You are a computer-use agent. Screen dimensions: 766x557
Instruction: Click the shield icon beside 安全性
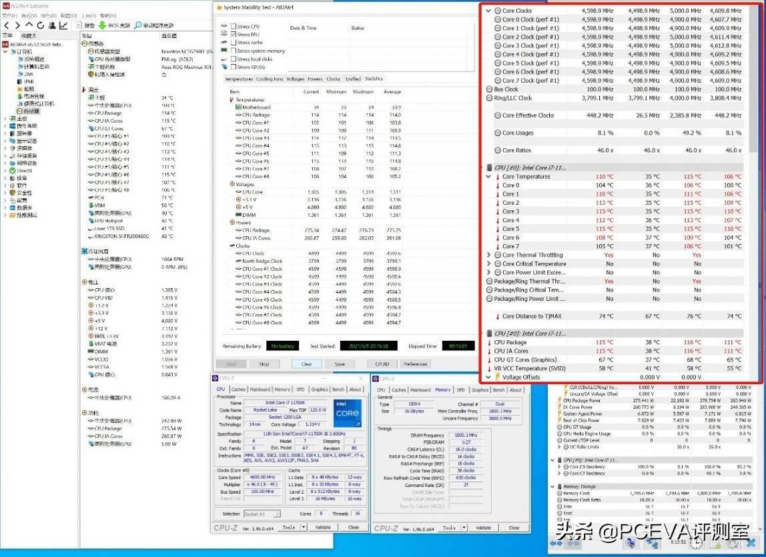[x=13, y=193]
